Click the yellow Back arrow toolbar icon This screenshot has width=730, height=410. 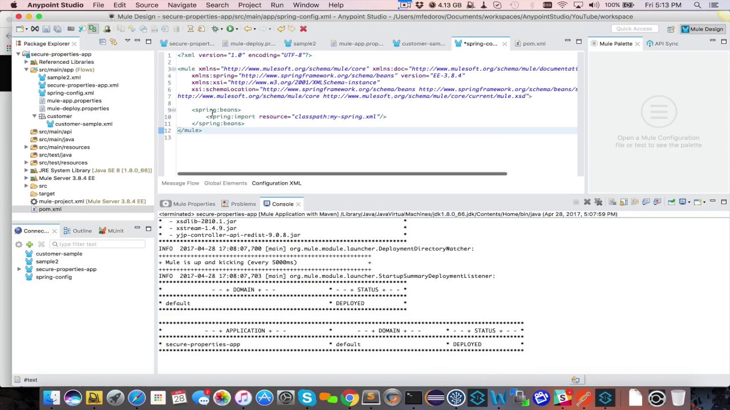[x=248, y=28]
